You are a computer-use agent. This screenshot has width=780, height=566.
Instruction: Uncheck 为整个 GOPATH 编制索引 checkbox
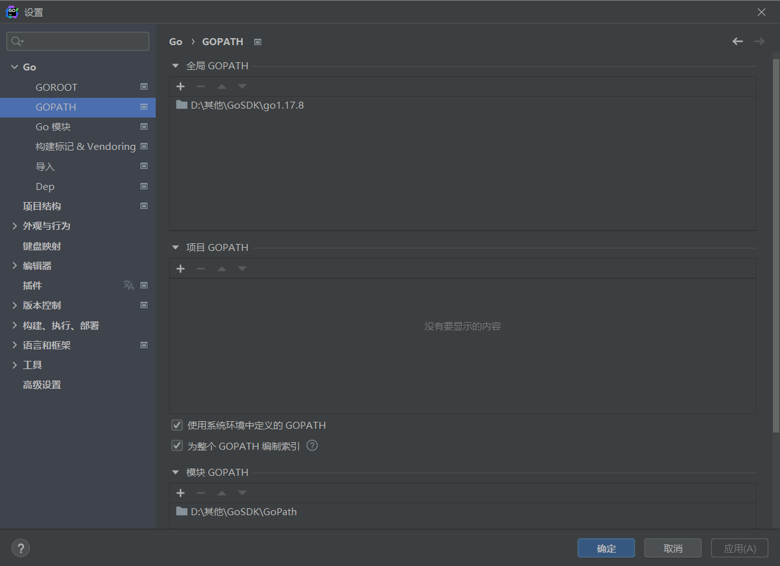pos(177,446)
